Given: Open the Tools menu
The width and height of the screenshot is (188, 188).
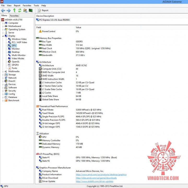Looking at the screenshot, I should pyautogui.click(x=36, y=5).
